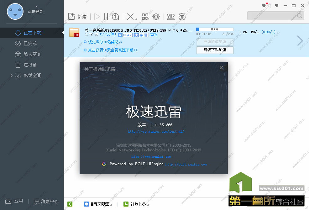
Task: Open the QR code grid icon
Action: (x=145, y=17)
